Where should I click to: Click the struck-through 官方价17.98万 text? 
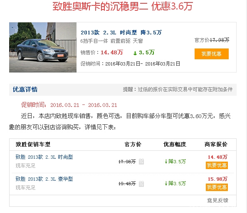click(212, 40)
